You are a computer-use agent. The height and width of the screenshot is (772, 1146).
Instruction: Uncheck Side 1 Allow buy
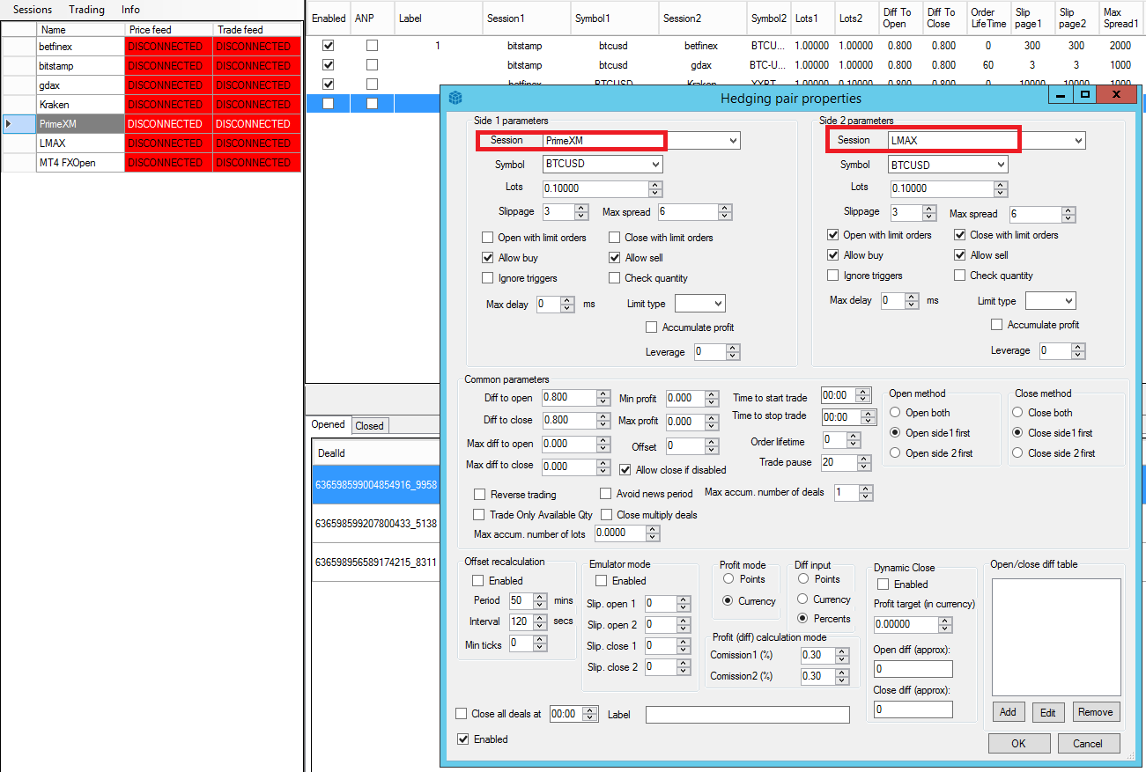[488, 258]
